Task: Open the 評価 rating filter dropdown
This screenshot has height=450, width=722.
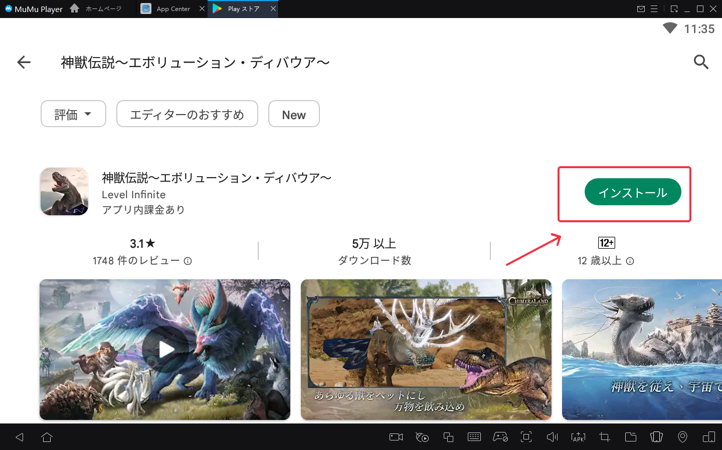Action: pos(73,114)
